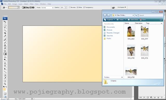The width and height of the screenshot is (166, 100).
Task: Select the Horizontal Type tool
Action: 5,66
